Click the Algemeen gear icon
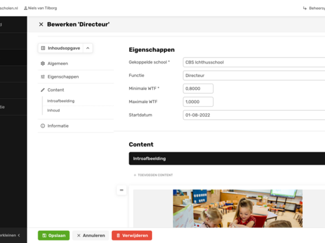The image size is (325, 243). click(x=43, y=64)
